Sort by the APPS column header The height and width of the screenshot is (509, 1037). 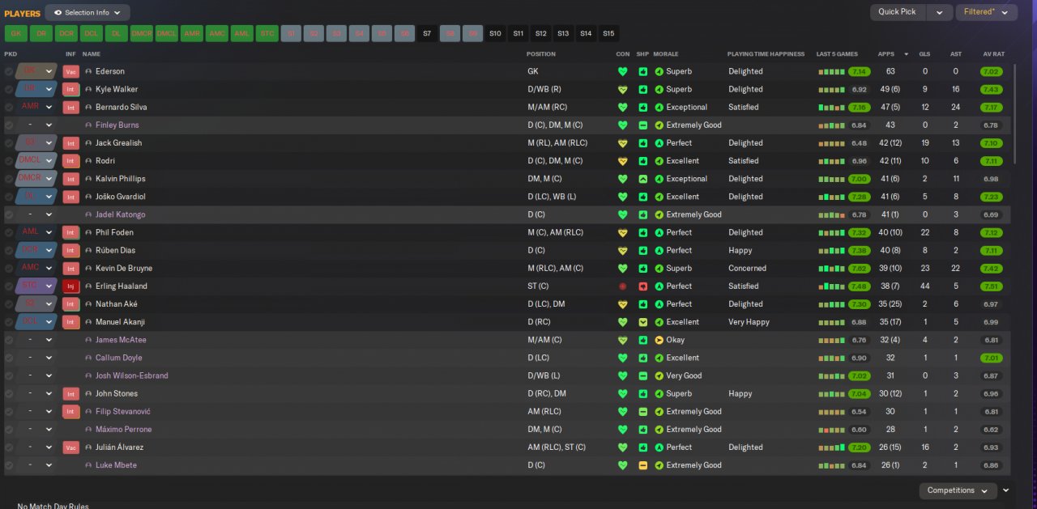coord(886,54)
